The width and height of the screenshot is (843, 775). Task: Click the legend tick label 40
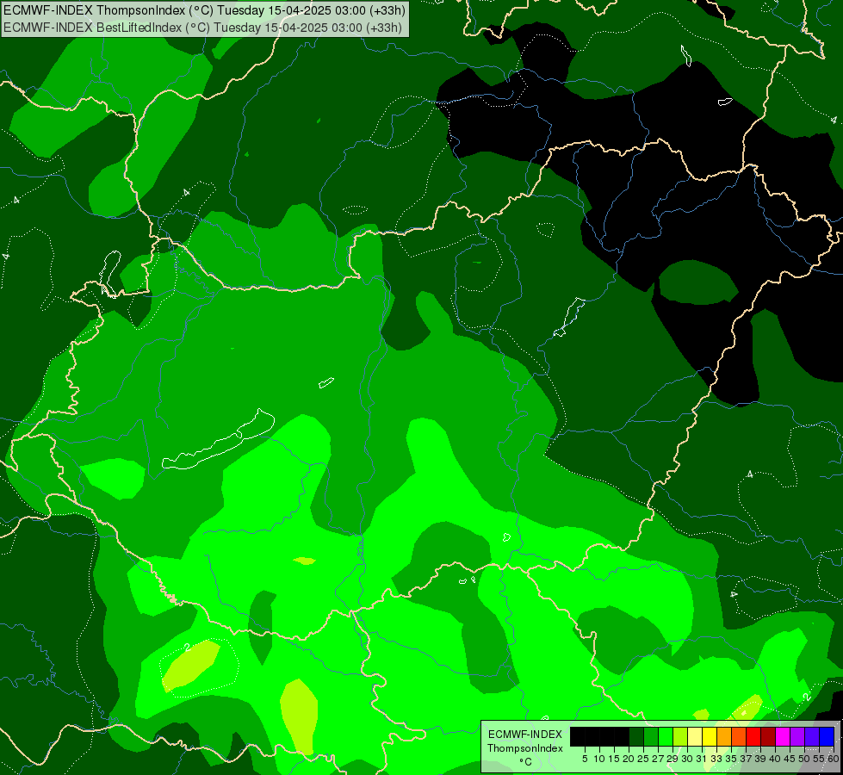(775, 759)
